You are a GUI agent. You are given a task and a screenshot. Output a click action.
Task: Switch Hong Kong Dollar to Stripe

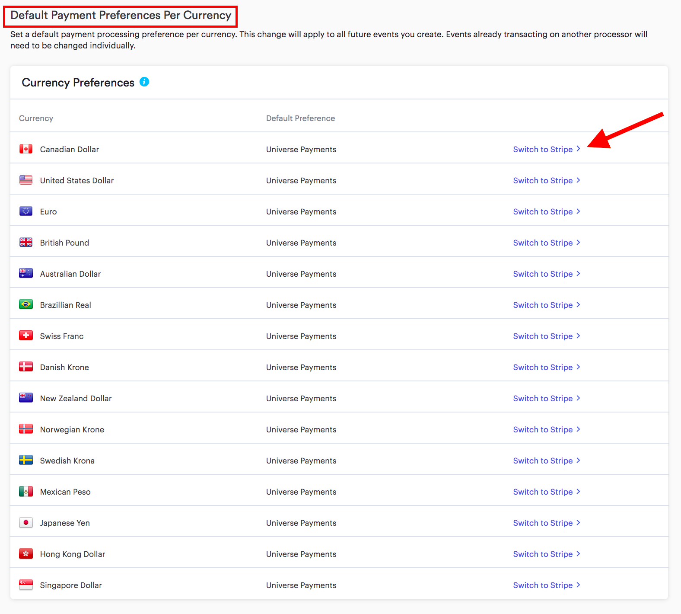[x=547, y=554]
